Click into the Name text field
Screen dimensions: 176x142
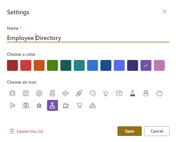(x=88, y=38)
